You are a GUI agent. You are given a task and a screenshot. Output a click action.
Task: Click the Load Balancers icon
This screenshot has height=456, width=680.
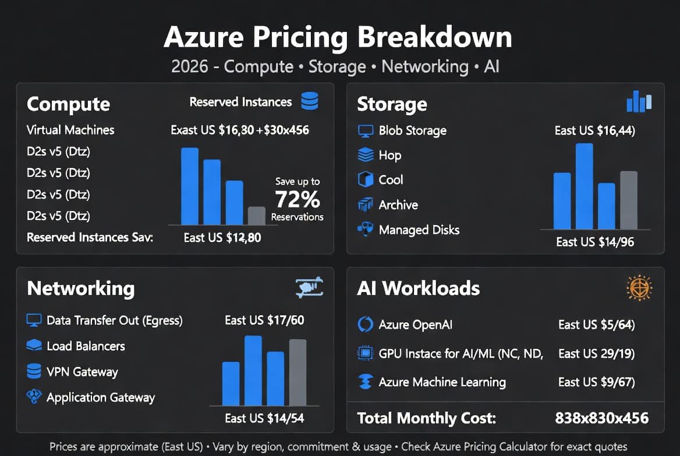tap(34, 345)
